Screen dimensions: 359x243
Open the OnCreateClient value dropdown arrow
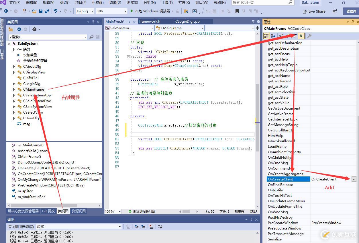tap(354, 179)
